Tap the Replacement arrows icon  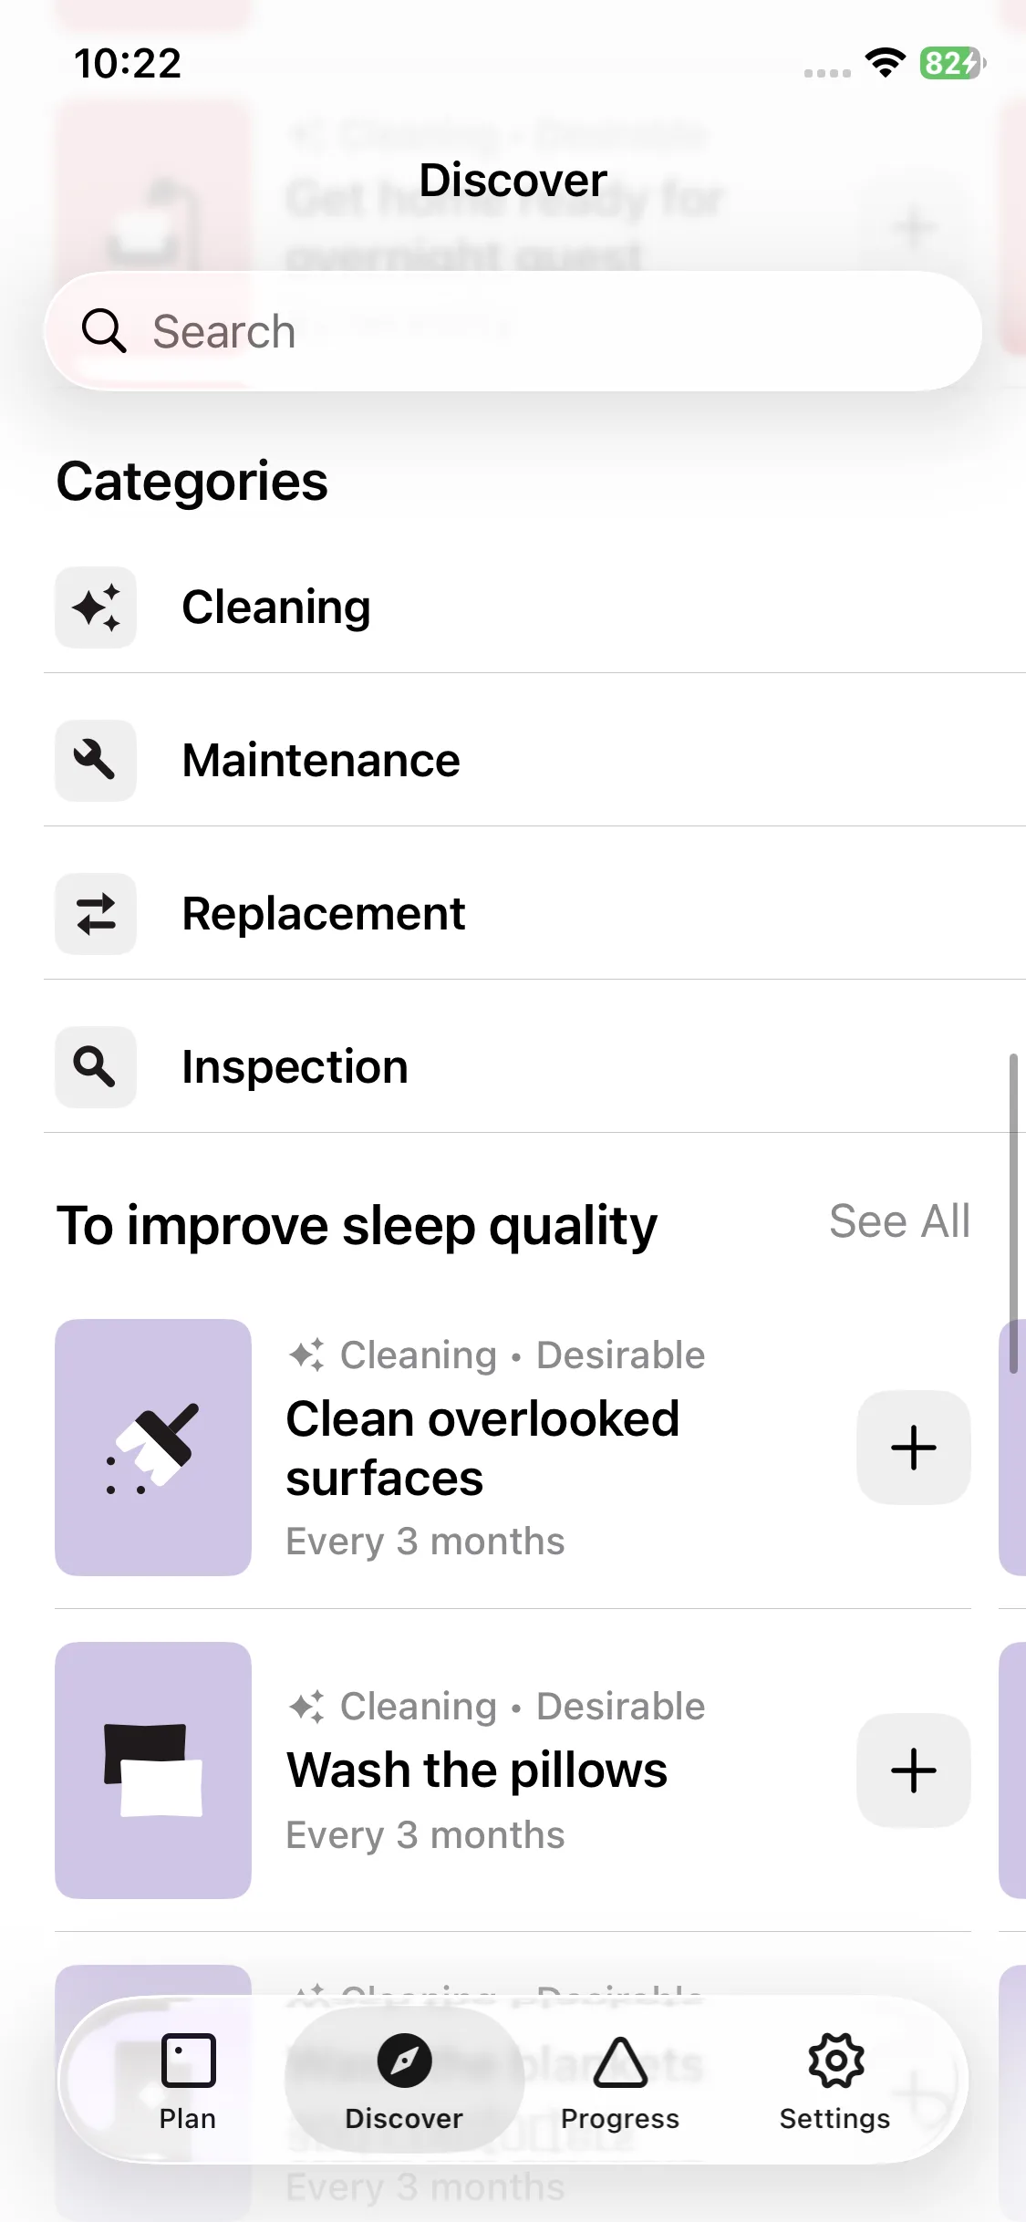96,914
